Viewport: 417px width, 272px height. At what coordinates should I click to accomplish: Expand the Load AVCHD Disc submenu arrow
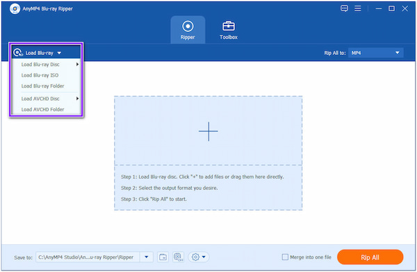[x=77, y=99]
